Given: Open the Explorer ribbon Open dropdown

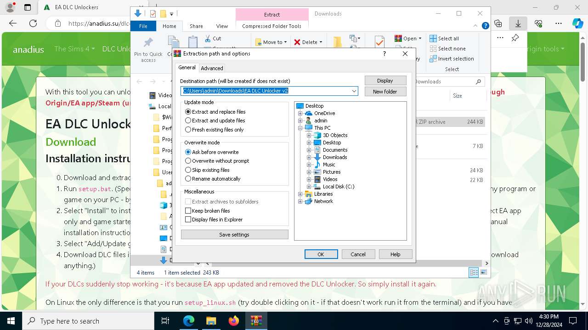Looking at the screenshot, I should point(408,38).
